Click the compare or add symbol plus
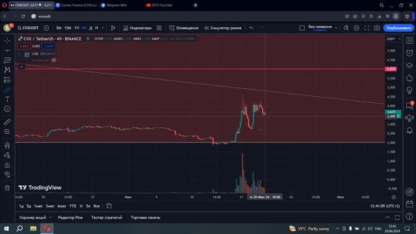The image size is (416, 234). (46, 28)
